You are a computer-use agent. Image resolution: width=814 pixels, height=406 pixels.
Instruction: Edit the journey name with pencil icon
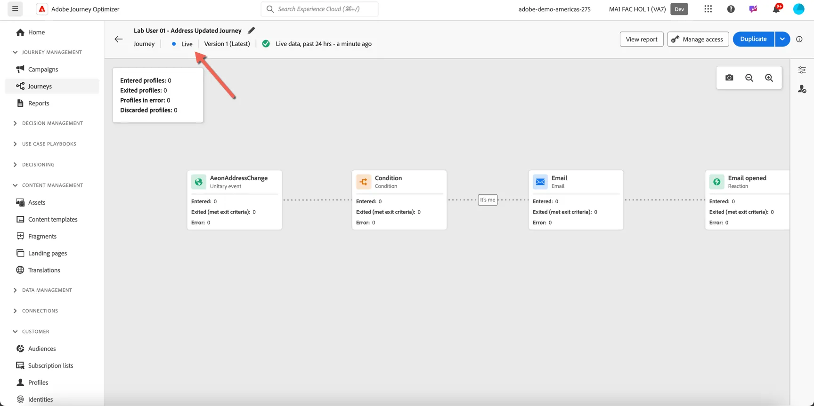point(251,31)
